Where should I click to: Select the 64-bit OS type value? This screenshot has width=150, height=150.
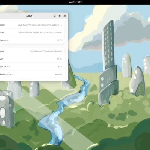(x=59, y=59)
